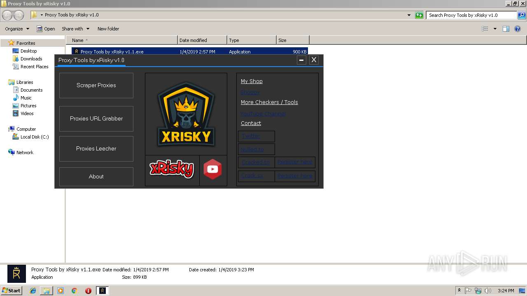Open the view options dropdown arrow
This screenshot has width=527, height=296.
[495, 29]
